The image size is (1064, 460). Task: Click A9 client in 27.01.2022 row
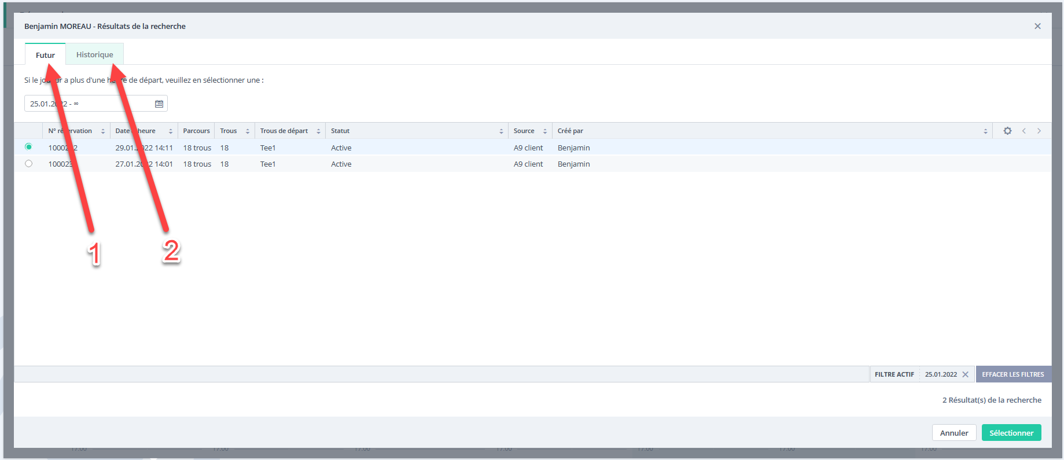pyautogui.click(x=528, y=164)
